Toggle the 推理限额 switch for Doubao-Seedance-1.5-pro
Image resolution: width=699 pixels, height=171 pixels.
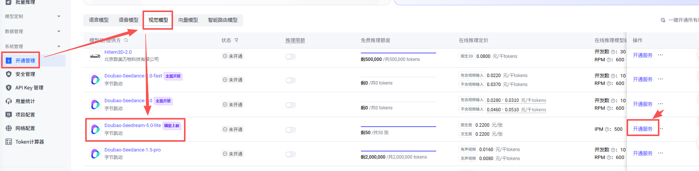291,154
